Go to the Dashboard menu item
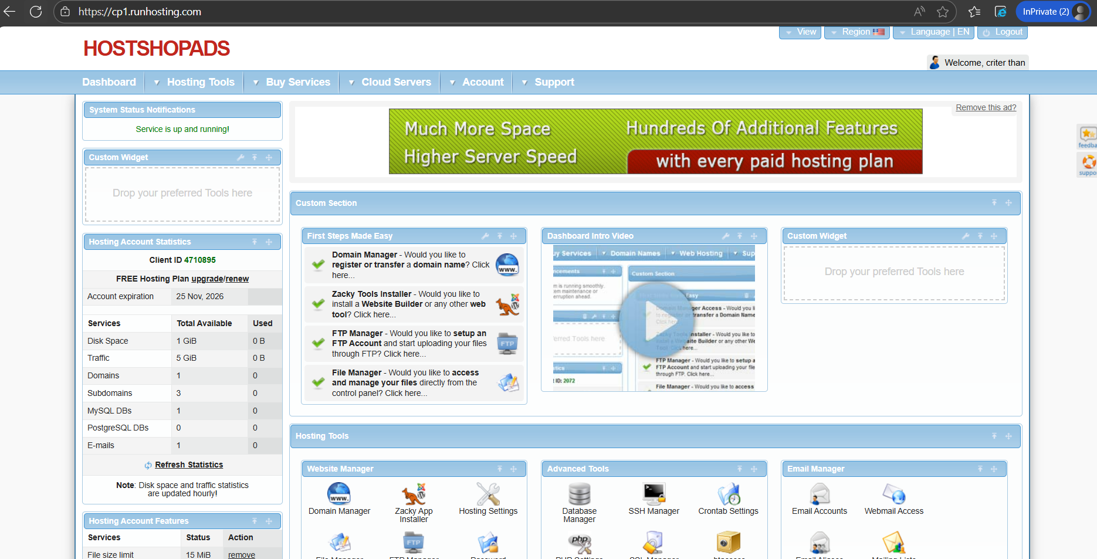 tap(109, 82)
